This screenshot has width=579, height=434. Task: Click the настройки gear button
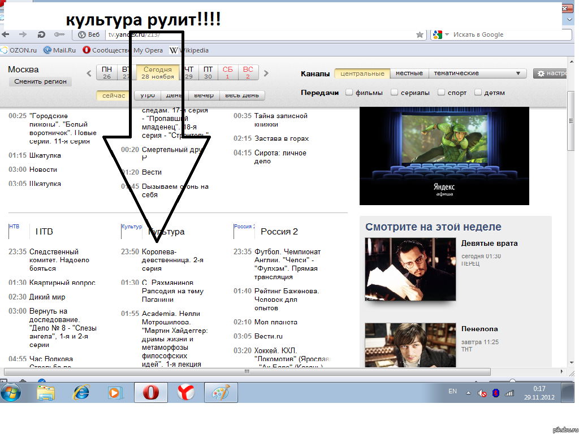pyautogui.click(x=550, y=73)
